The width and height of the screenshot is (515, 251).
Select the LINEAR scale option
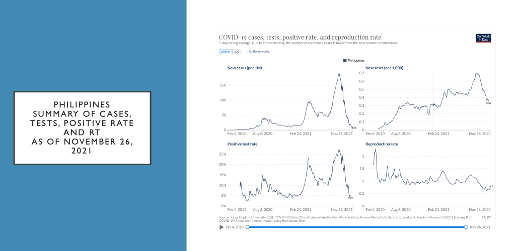[225, 51]
